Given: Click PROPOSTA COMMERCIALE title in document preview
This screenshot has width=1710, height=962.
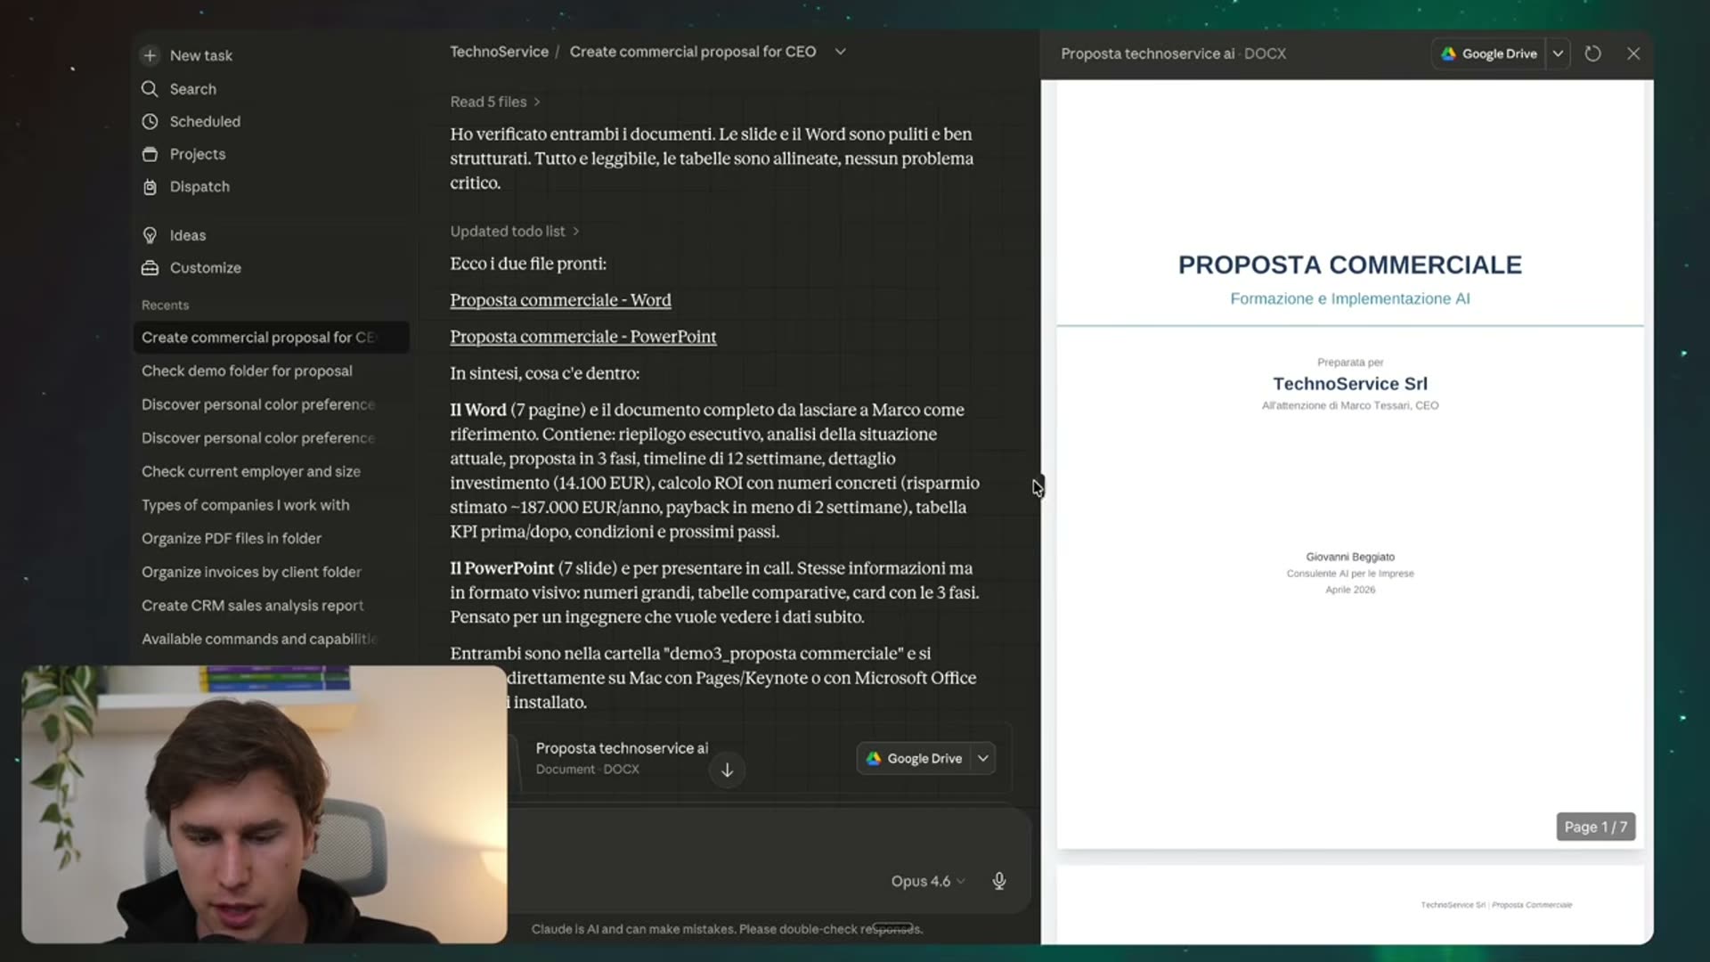Looking at the screenshot, I should pos(1349,265).
